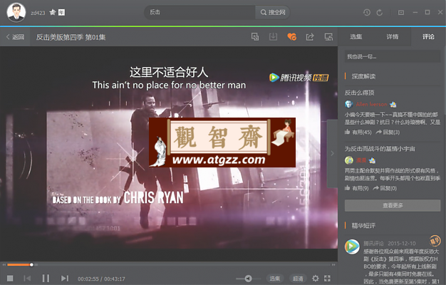Stop video playback
The image size is (446, 285).
[x=10, y=278]
